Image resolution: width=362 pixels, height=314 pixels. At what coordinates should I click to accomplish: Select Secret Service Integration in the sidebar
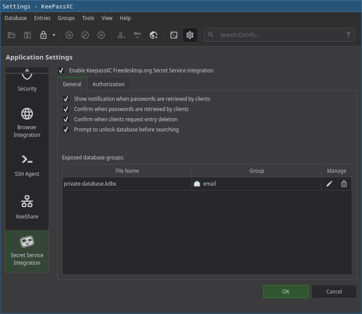(27, 251)
